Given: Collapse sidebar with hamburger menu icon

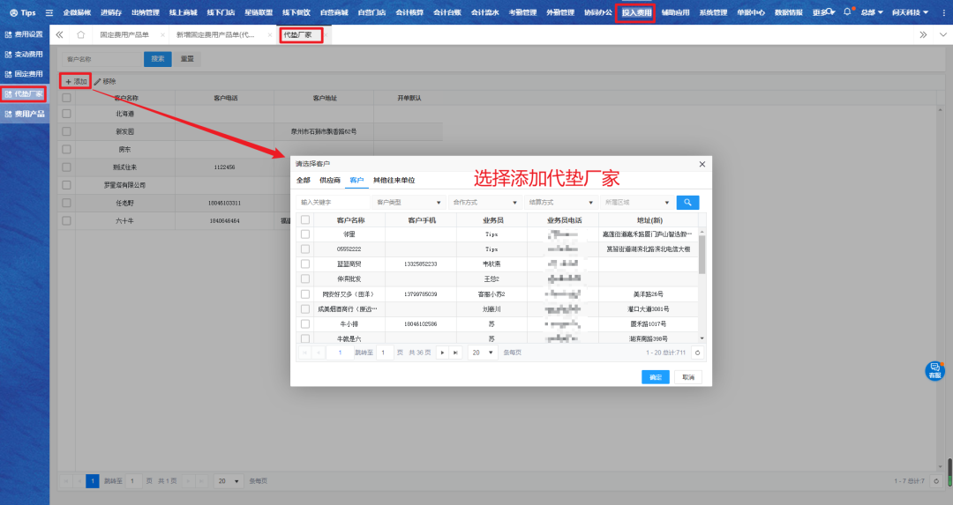Looking at the screenshot, I should pyautogui.click(x=49, y=12).
